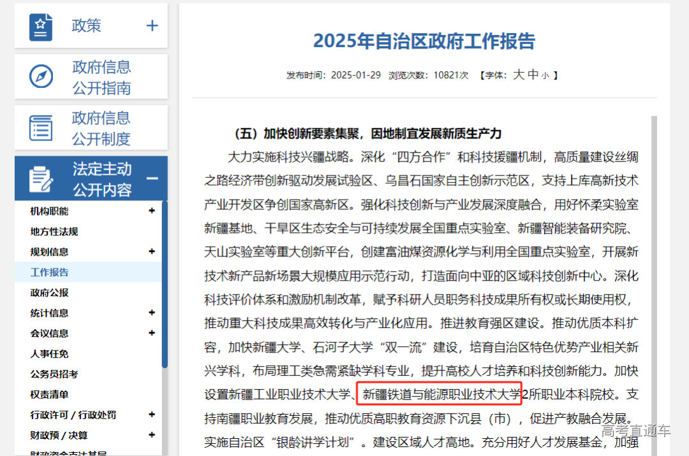Expand the 机构职能 entry
The image size is (689, 456).
[152, 211]
